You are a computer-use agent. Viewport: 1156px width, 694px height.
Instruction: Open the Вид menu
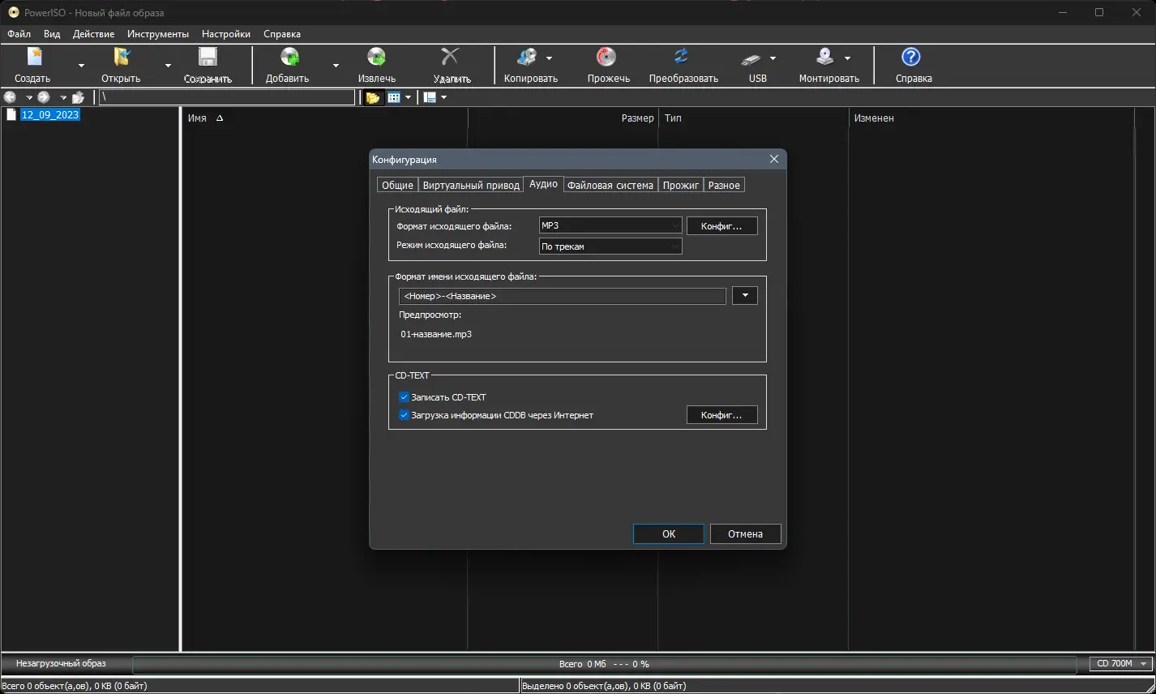click(52, 34)
